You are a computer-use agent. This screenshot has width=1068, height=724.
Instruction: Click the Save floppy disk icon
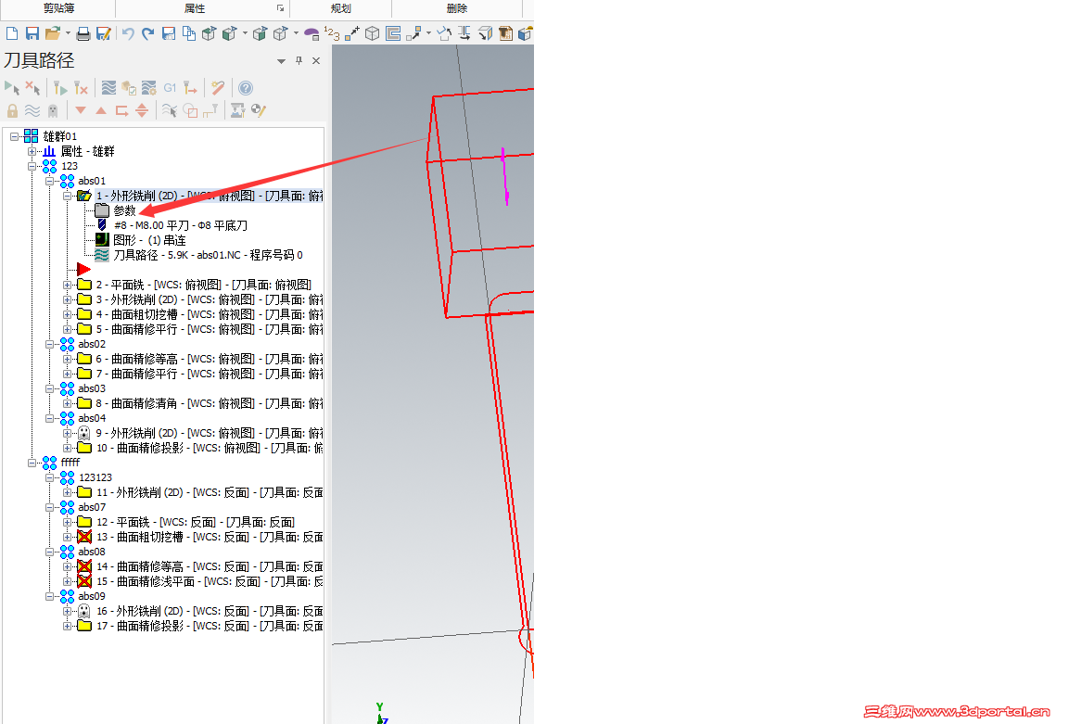click(x=32, y=33)
